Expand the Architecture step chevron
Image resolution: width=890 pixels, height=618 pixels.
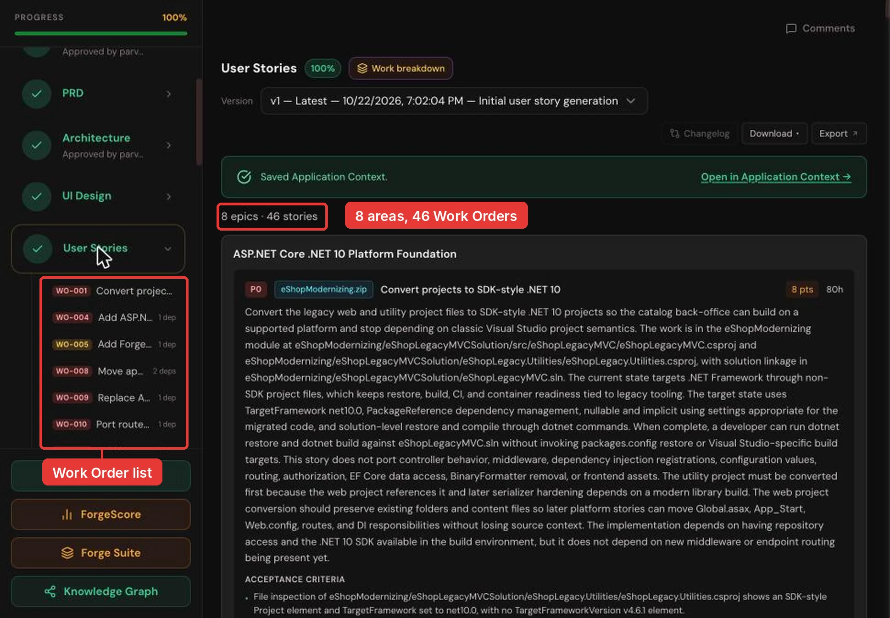click(x=168, y=145)
